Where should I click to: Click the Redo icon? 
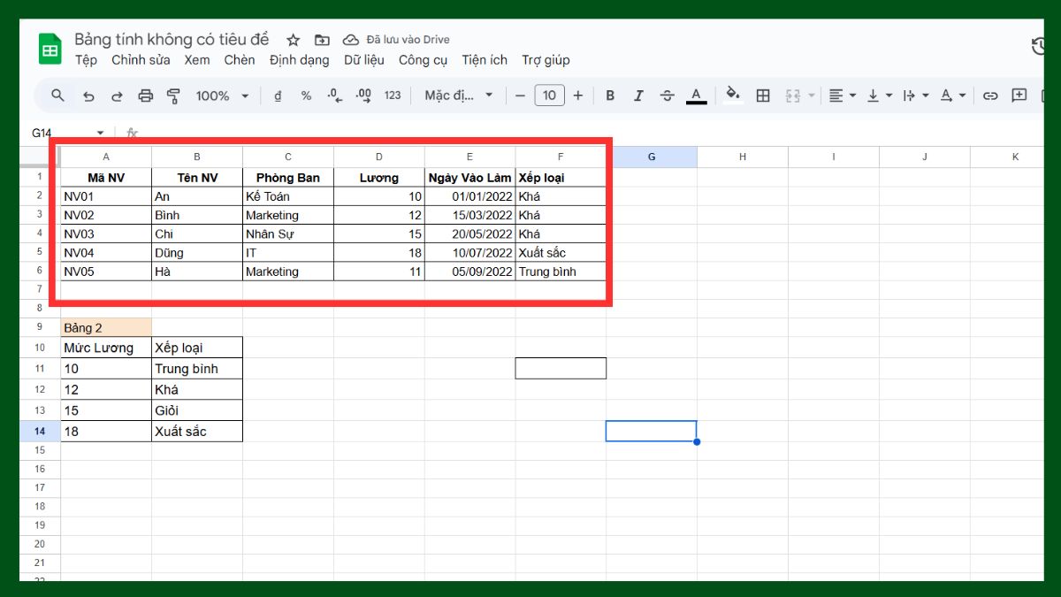tap(117, 95)
